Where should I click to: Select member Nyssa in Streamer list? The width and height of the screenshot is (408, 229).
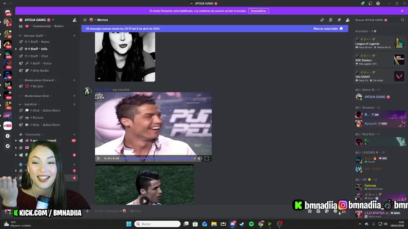coord(380,123)
